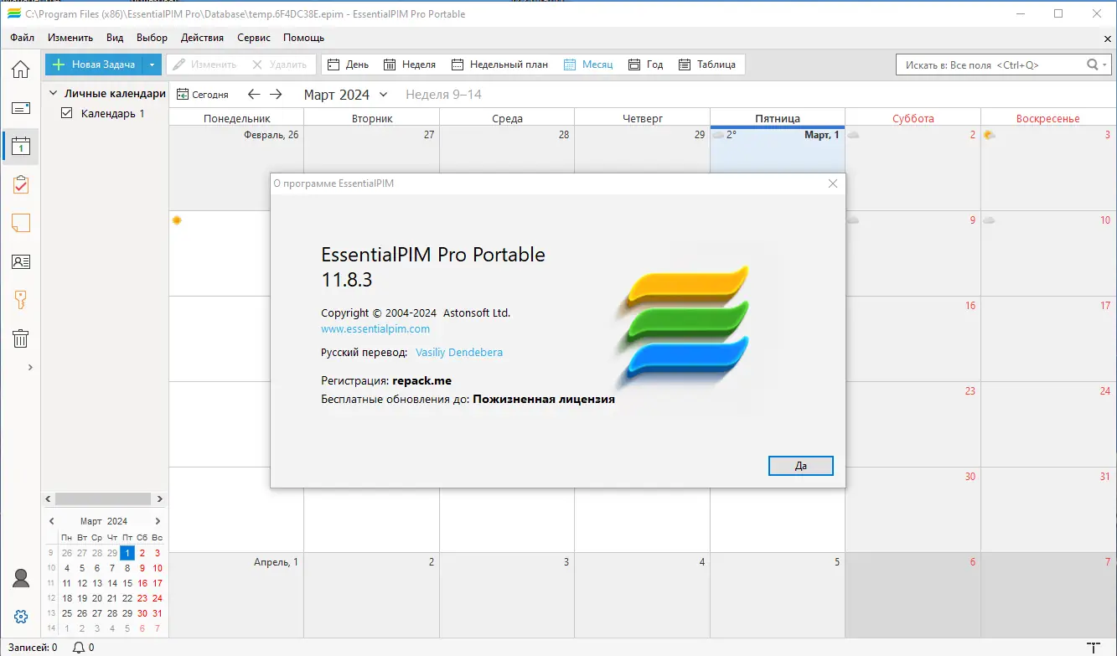Close the inner document with the X below title bar
This screenshot has height=656, width=1117.
(x=1108, y=39)
